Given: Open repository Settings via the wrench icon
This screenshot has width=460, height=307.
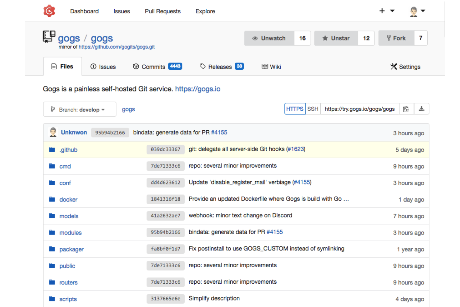Looking at the screenshot, I should (x=394, y=66).
